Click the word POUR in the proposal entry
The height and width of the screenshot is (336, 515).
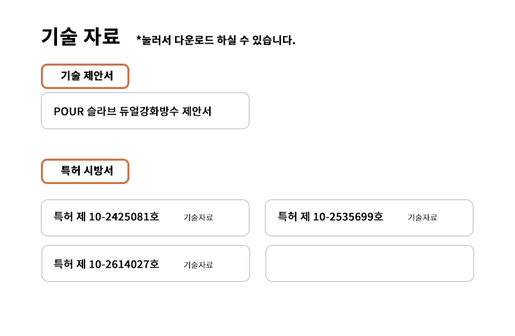pyautogui.click(x=68, y=111)
